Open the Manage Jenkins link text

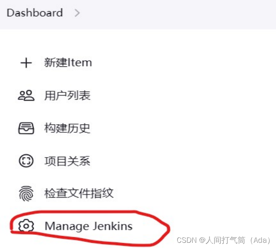(89, 226)
